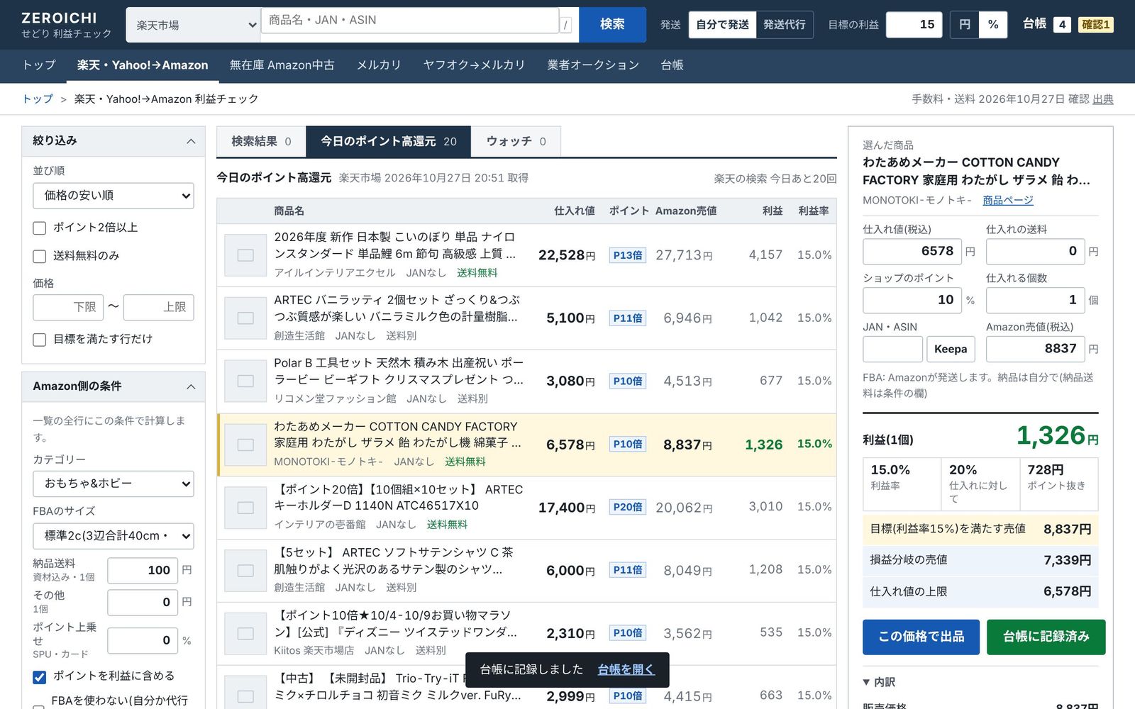Image resolution: width=1135 pixels, height=709 pixels.
Task: Uncheck ポイントを利益に含める
Action: pos(40,677)
